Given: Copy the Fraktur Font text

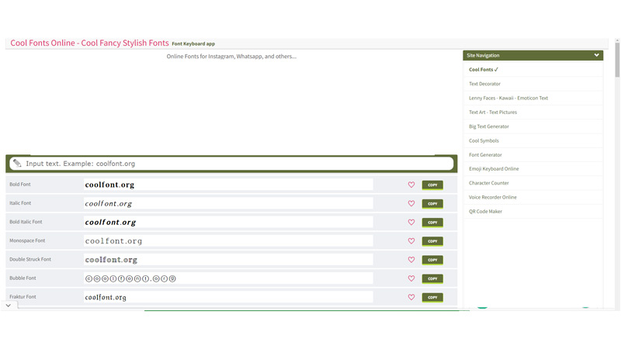Looking at the screenshot, I should point(432,297).
